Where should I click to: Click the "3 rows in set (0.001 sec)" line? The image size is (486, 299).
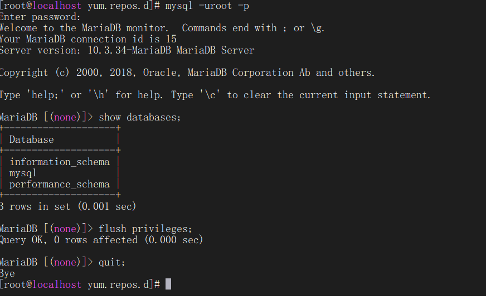(x=68, y=206)
